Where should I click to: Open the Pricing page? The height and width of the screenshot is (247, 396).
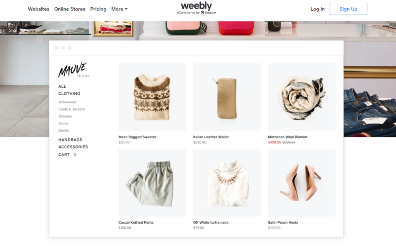[x=98, y=9]
